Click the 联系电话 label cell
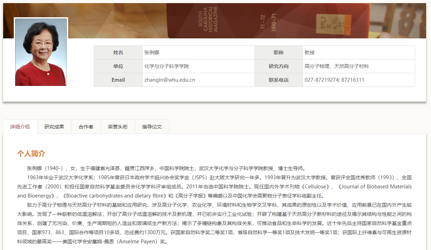This screenshot has height=250, width=431. (x=279, y=80)
